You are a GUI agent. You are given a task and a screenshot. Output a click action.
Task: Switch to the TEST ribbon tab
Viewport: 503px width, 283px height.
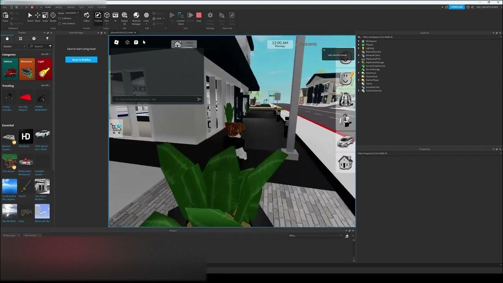pos(81,7)
